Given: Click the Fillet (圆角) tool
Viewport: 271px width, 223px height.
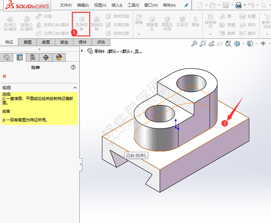Looking at the screenshot, I should 139,19.
